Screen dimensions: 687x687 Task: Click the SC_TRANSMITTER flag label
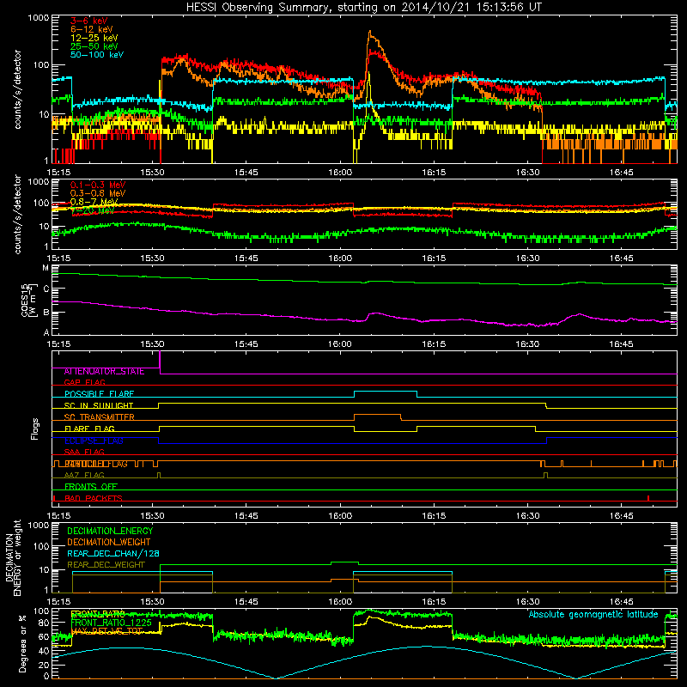click(99, 417)
